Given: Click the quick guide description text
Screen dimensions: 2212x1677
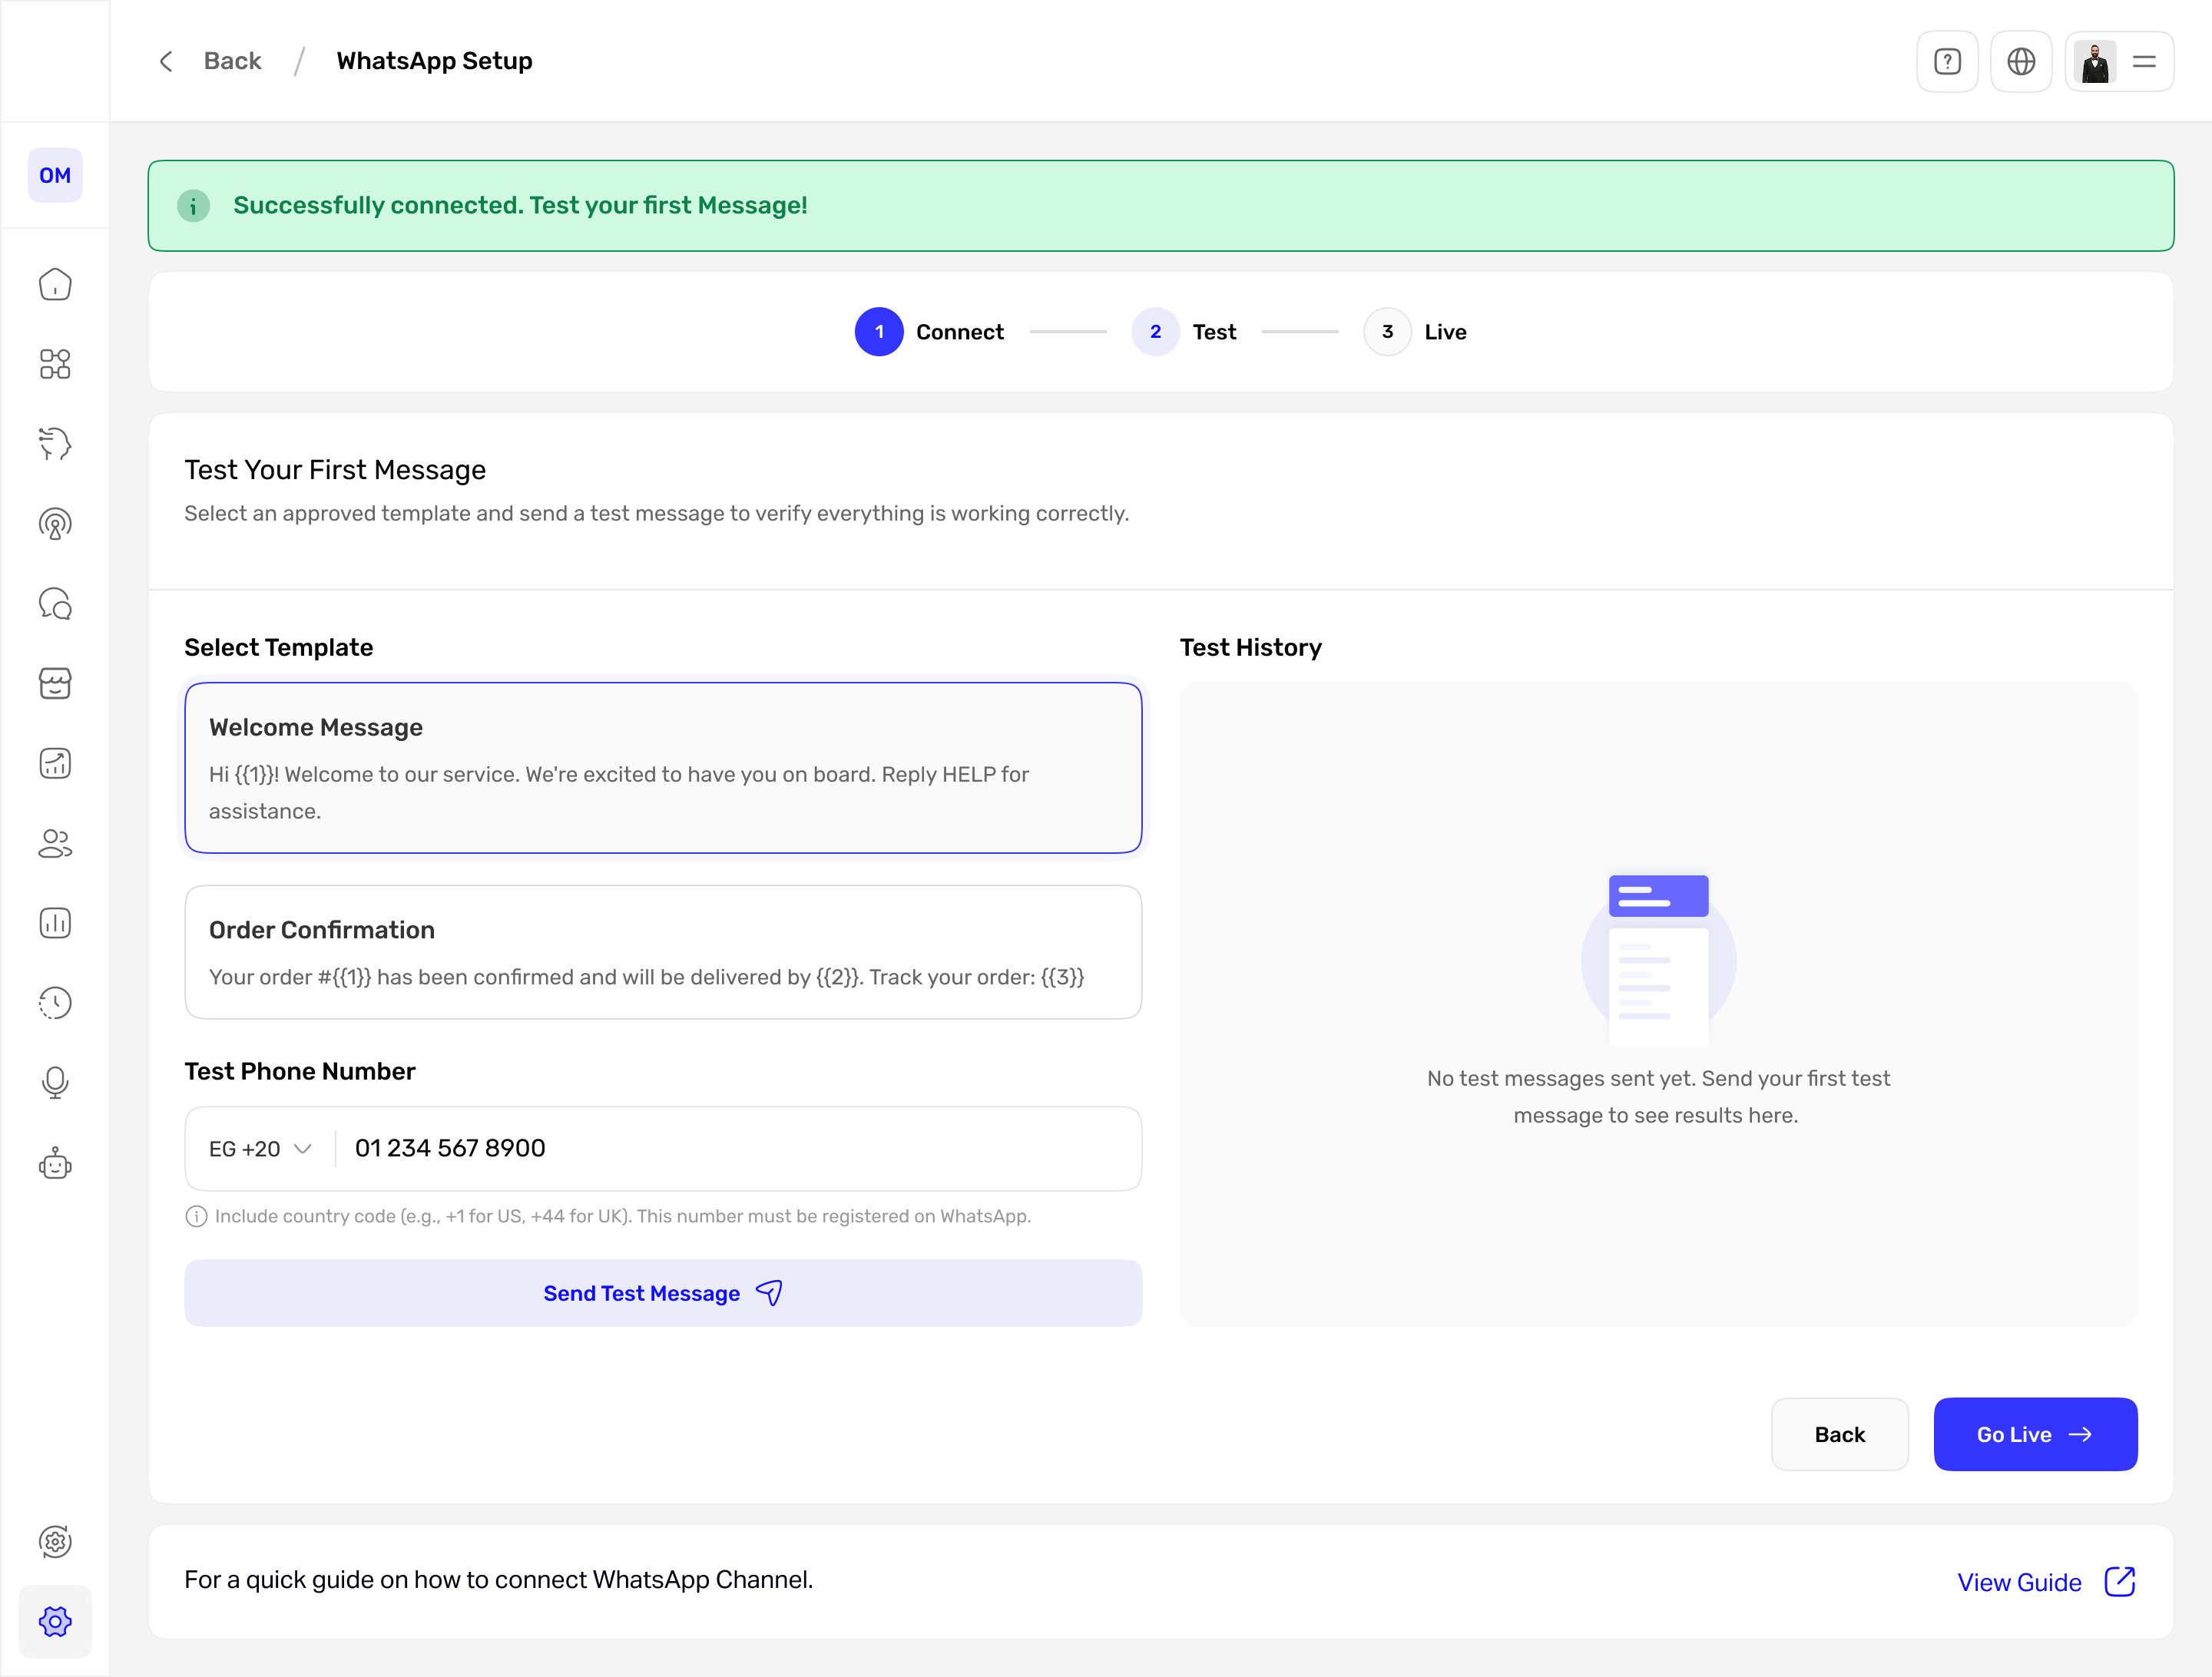Looking at the screenshot, I should pyautogui.click(x=498, y=1580).
